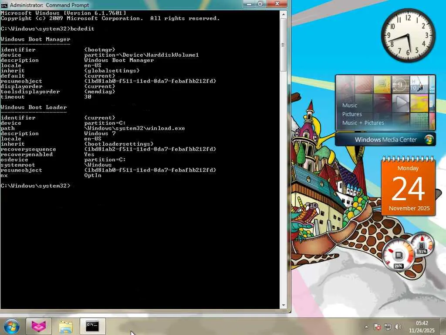Click the last 'C:\Windows\system32>' prompt line
The width and height of the screenshot is (446, 335).
(x=36, y=186)
